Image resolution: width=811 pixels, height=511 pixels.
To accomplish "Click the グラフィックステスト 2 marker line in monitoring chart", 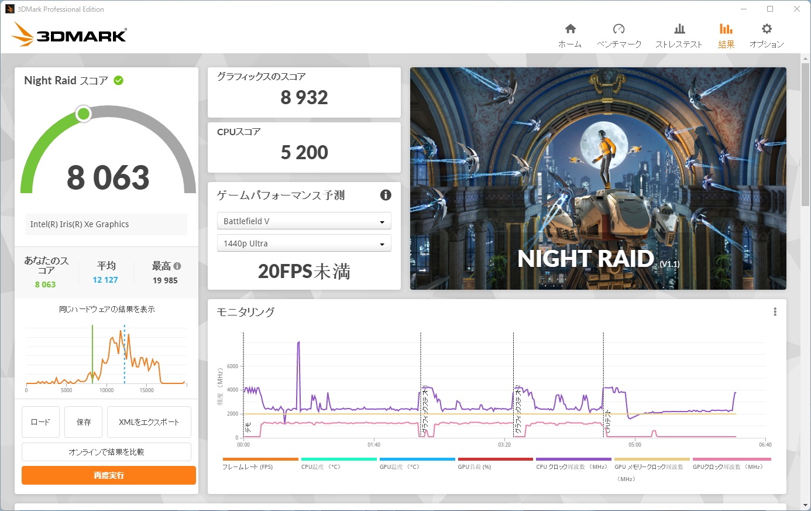I will [x=513, y=385].
